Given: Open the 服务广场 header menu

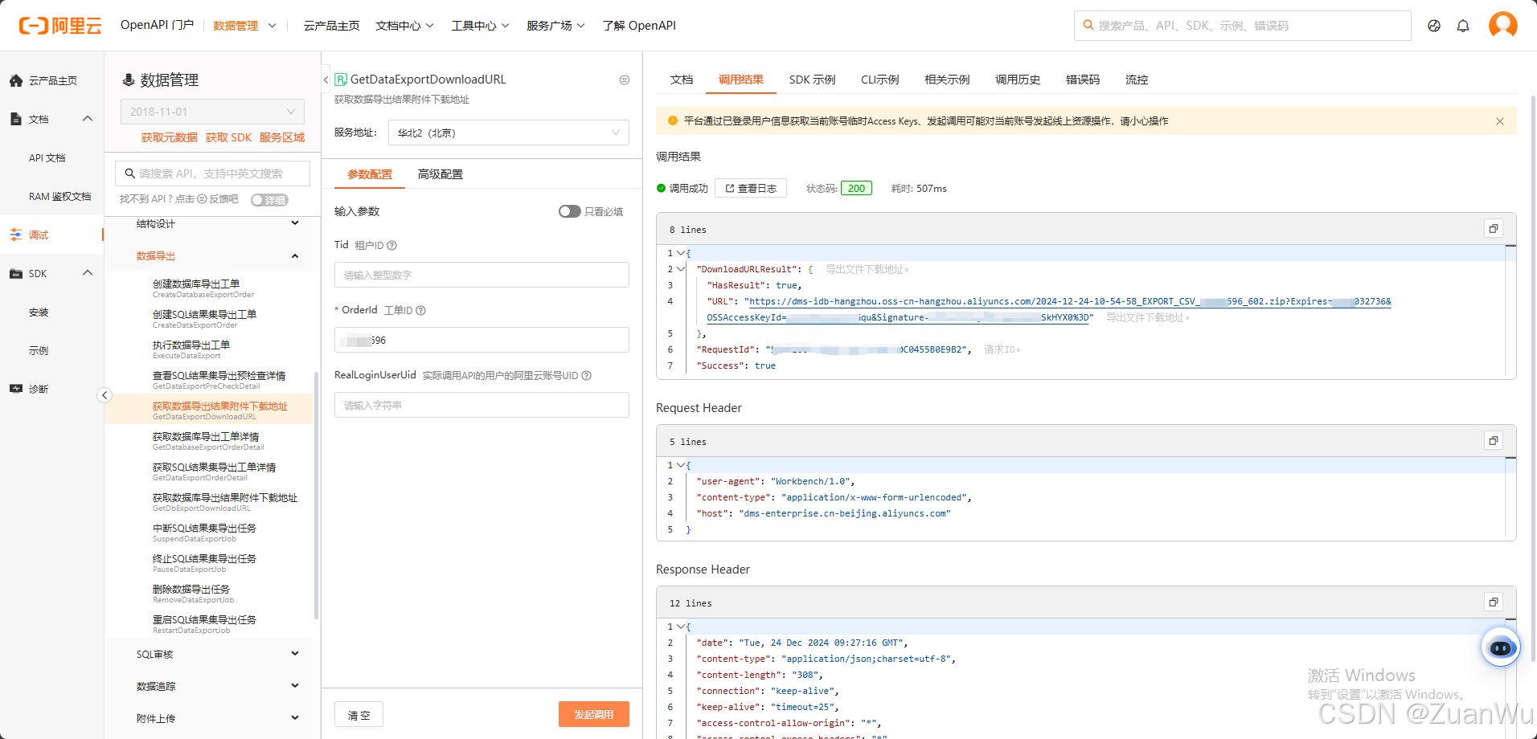Looking at the screenshot, I should 555,26.
